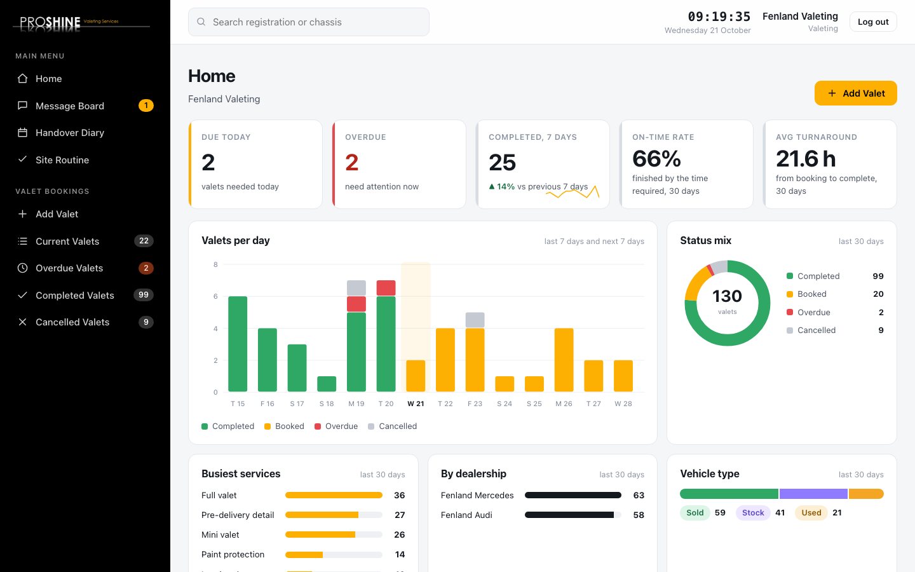The image size is (915, 572).
Task: Click the Cancelled count row in Status mix
Action: (835, 330)
